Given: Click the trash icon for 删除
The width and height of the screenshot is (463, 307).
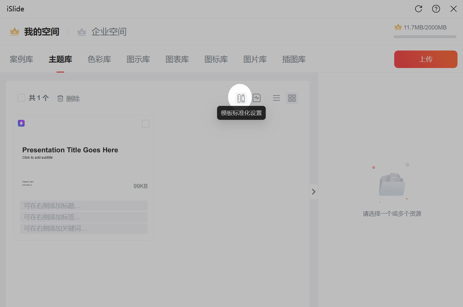Looking at the screenshot, I should [60, 98].
